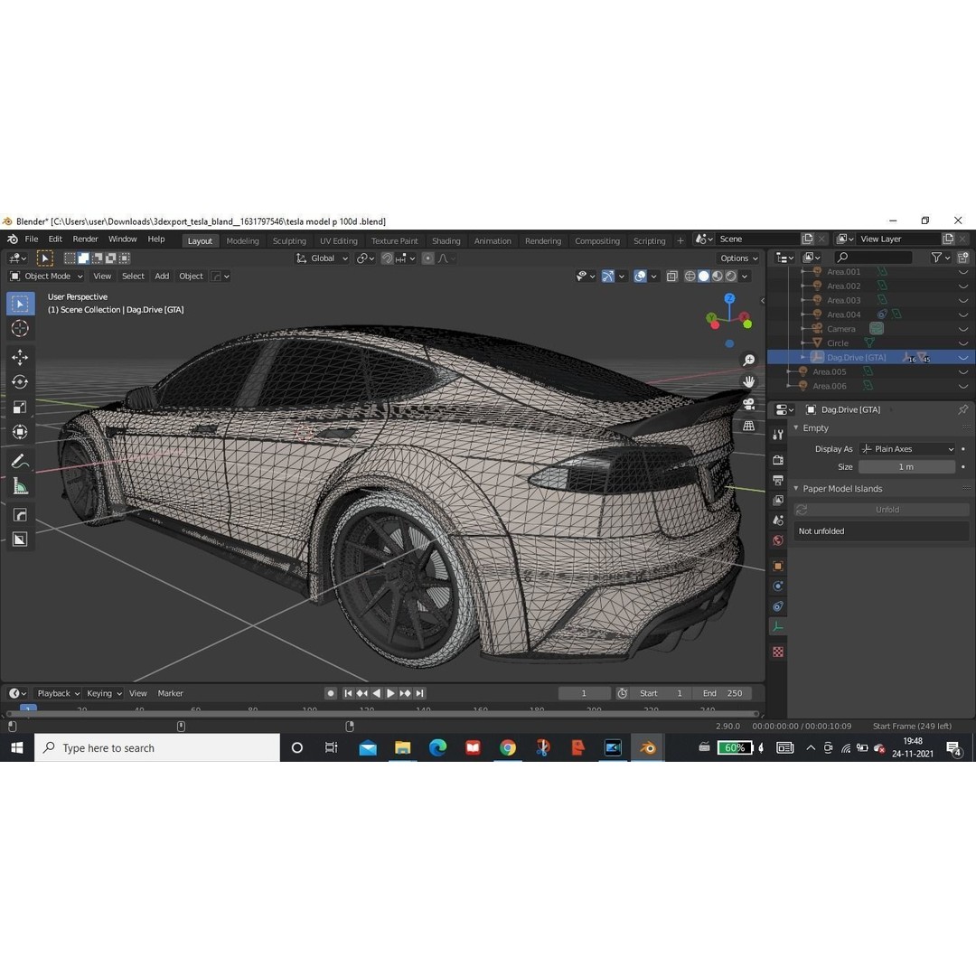The image size is (976, 976).
Task: Switch to the Modeling workspace tab
Action: (x=242, y=241)
